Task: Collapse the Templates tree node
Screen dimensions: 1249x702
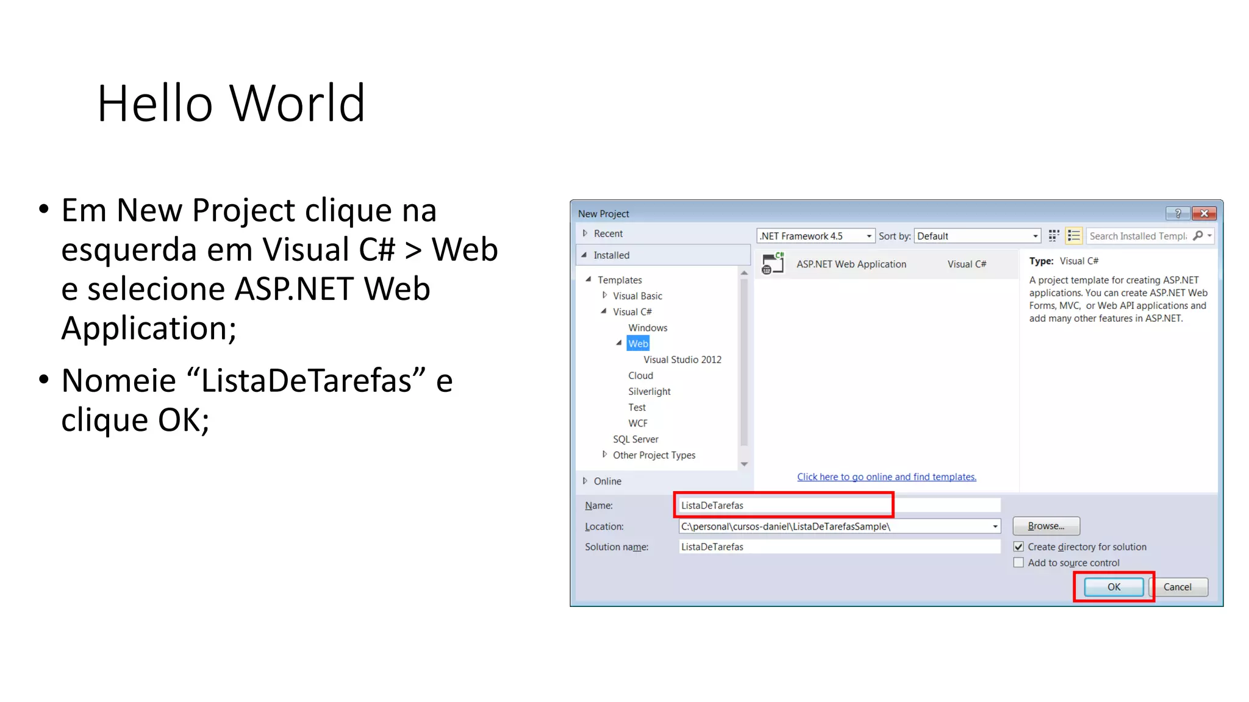Action: click(589, 279)
